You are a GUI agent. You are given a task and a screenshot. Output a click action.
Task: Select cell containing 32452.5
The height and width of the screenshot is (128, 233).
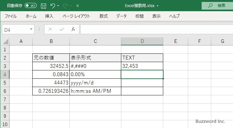pos(51,66)
